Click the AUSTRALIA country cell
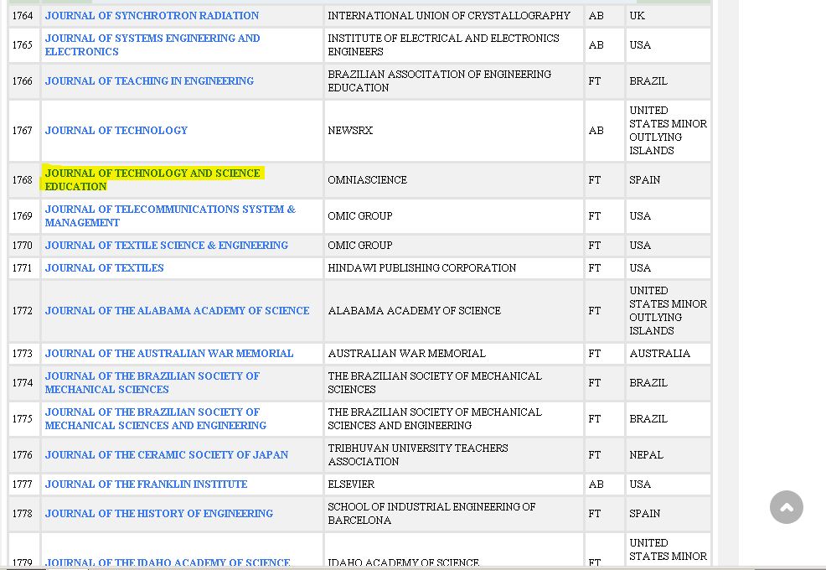Viewport: 826px width, 570px height. click(x=668, y=353)
